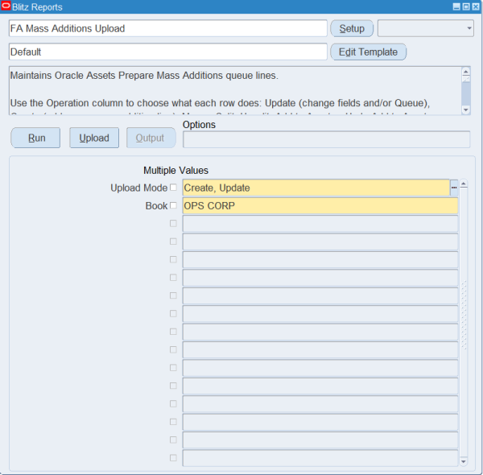The height and width of the screenshot is (475, 483).
Task: Open Edit Template
Action: point(368,52)
